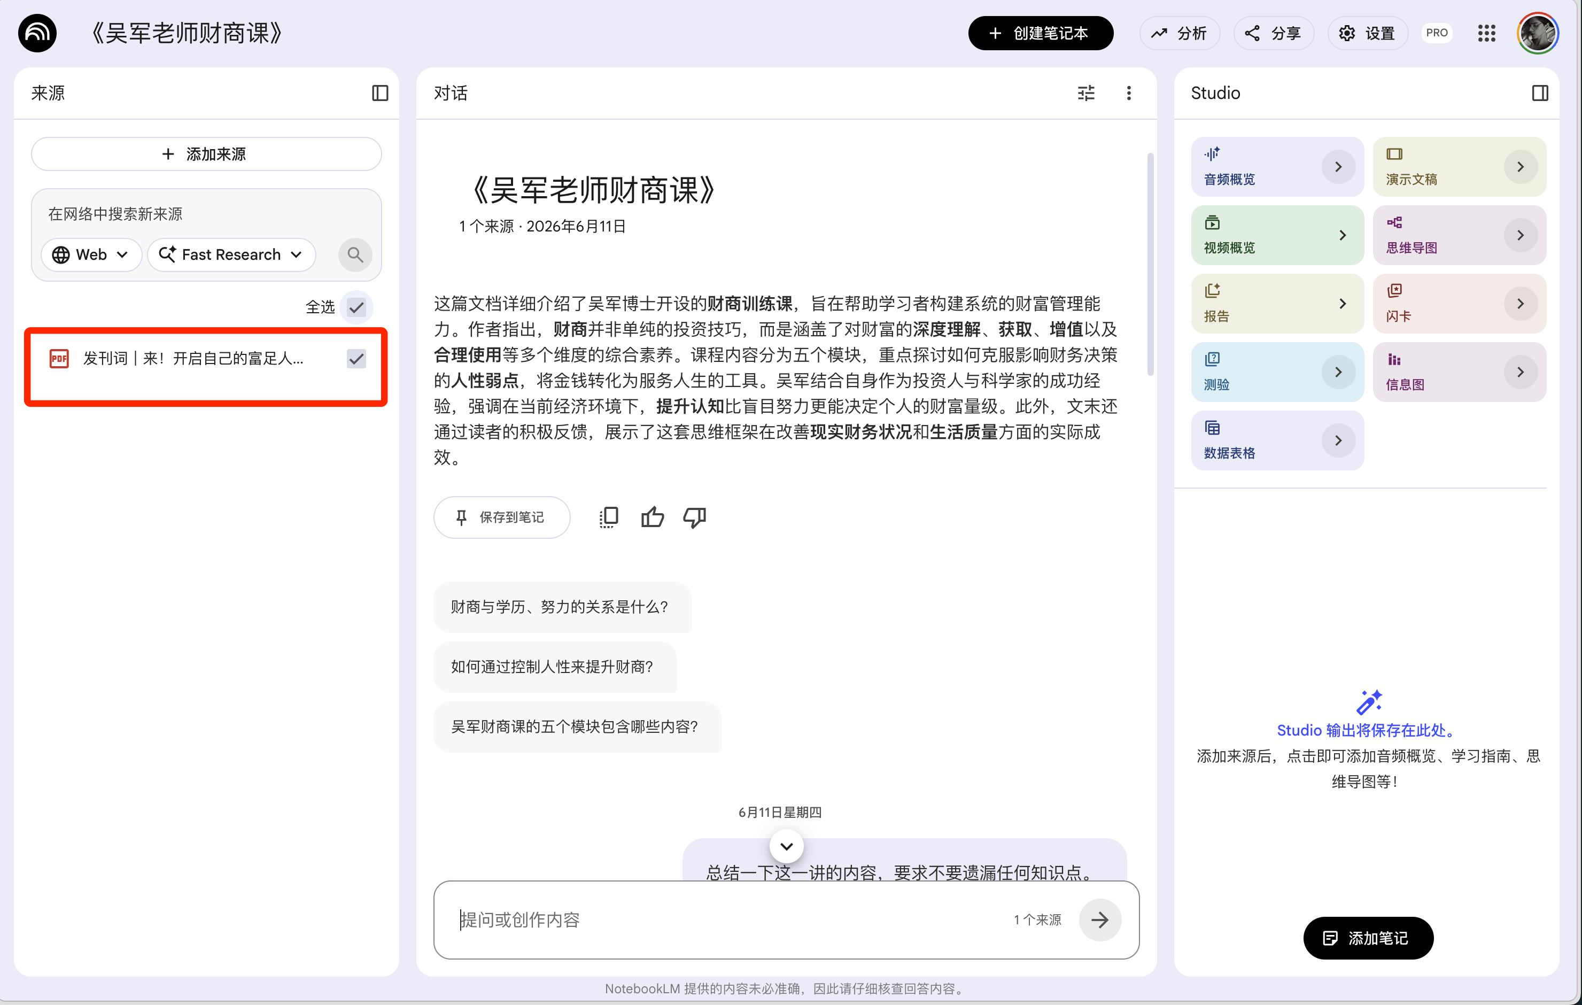Click the source search magnifier button
1582x1005 pixels.
pyautogui.click(x=355, y=254)
